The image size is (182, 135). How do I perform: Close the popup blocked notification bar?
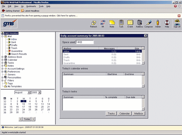179,16
